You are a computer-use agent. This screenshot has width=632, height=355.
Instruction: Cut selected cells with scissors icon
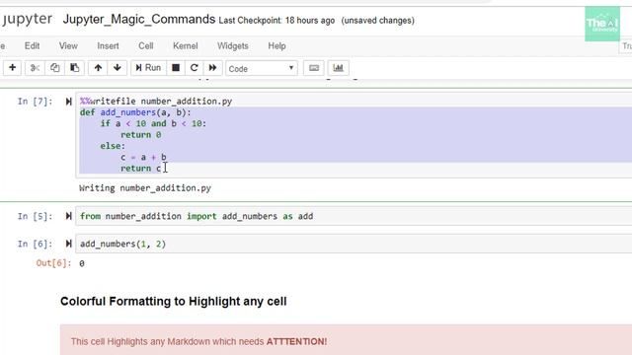[x=35, y=68]
